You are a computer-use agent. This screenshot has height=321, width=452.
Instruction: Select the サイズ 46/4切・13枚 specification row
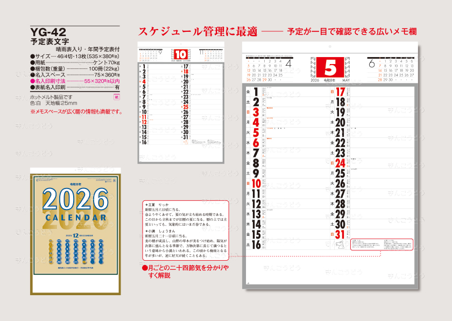point(75,56)
